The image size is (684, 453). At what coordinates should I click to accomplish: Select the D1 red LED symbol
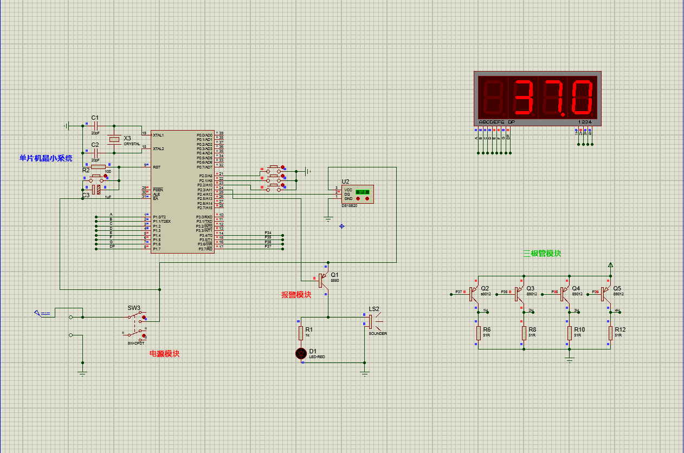(x=301, y=354)
